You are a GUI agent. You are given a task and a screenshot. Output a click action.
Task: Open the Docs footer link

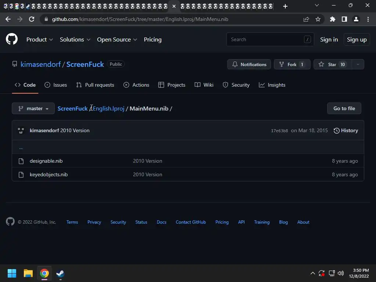click(162, 222)
